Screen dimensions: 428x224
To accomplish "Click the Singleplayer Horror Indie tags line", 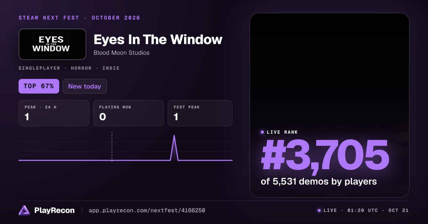I will coord(69,68).
